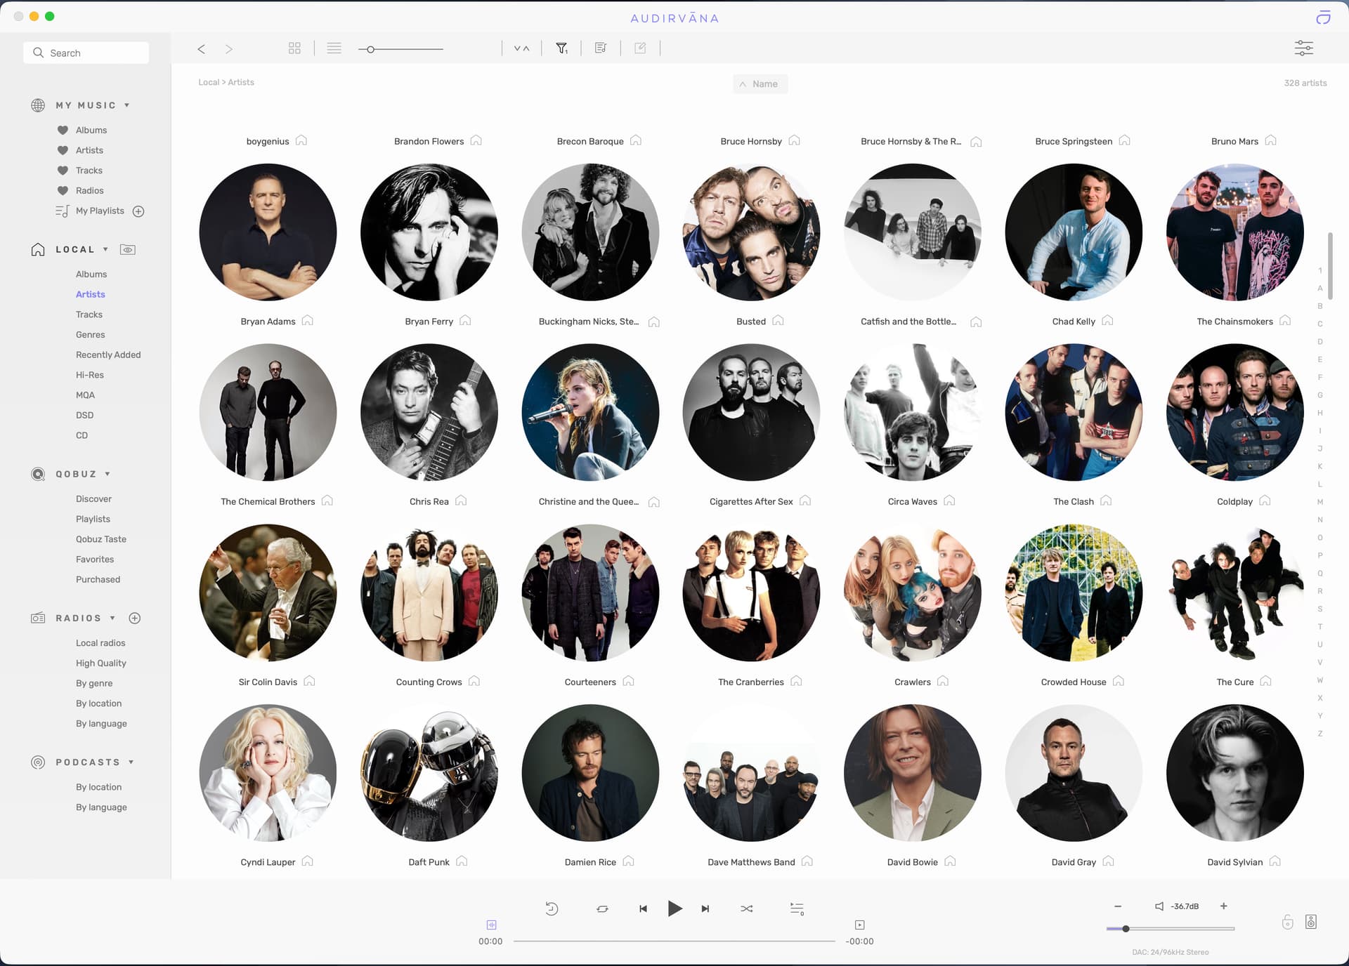Toggle the volume mute speaker icon
The image size is (1349, 966).
1159,906
